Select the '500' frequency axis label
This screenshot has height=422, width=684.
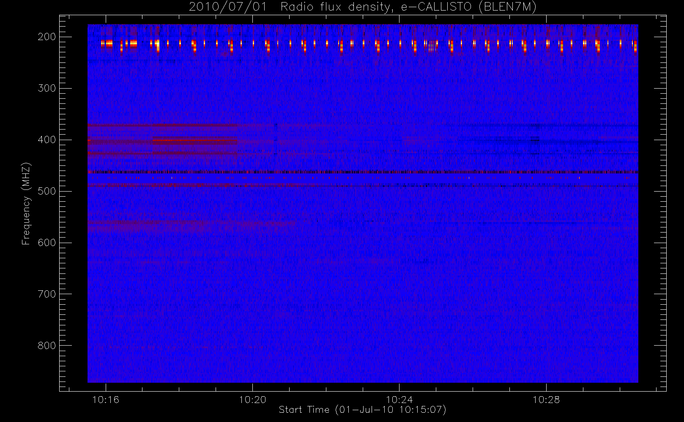tap(47, 191)
